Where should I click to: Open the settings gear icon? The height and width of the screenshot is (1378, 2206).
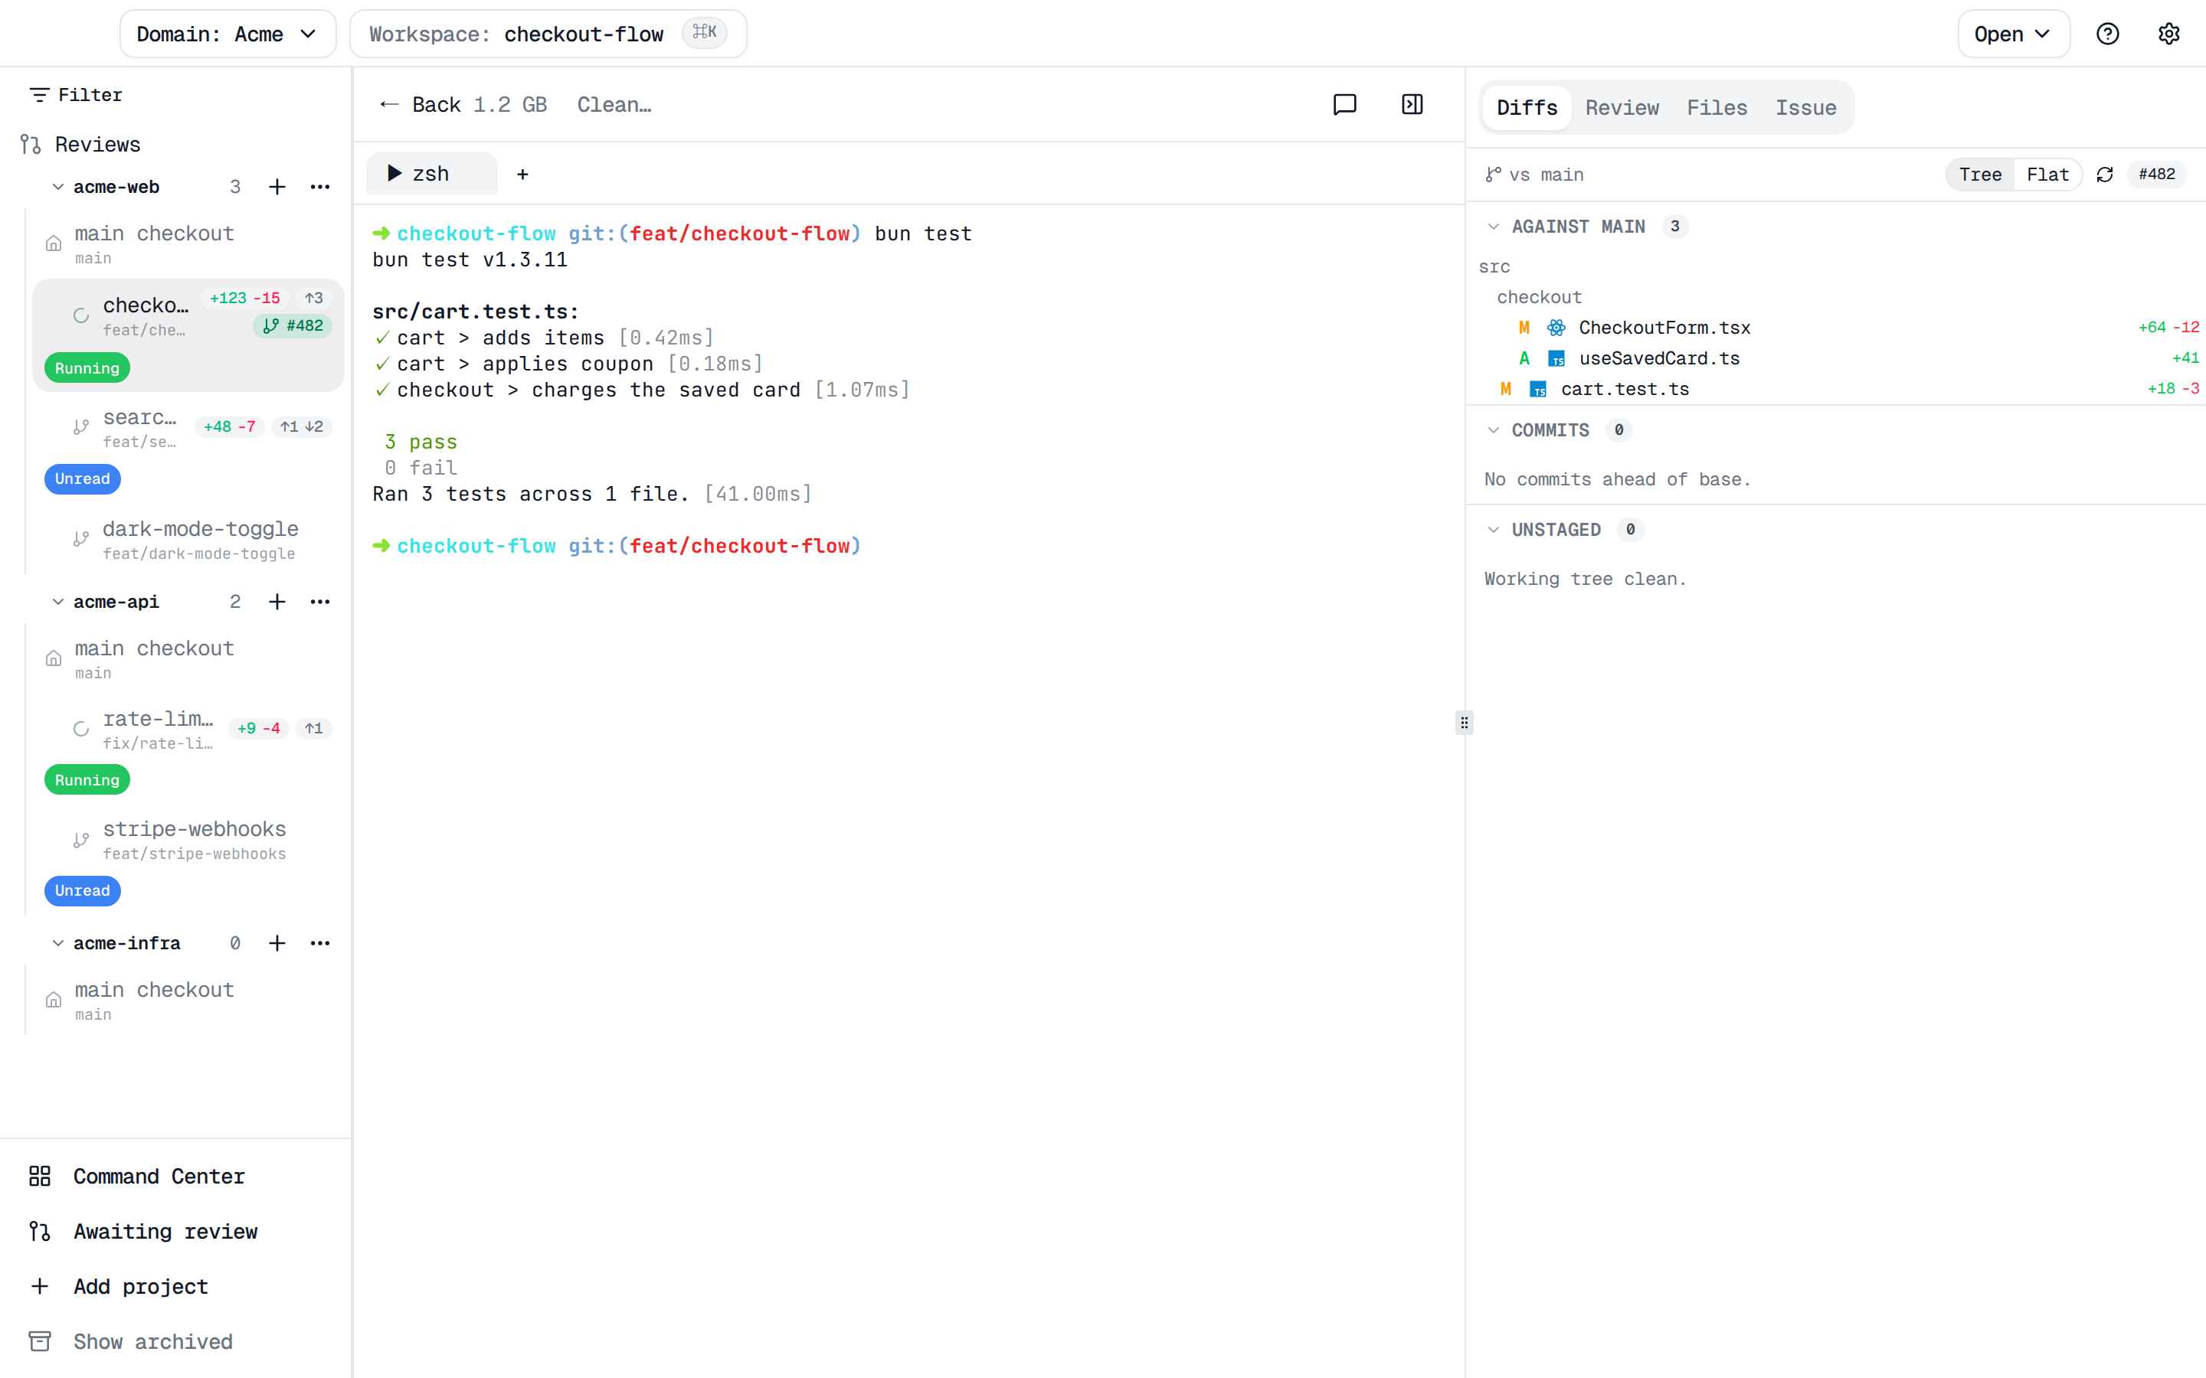(x=2168, y=34)
